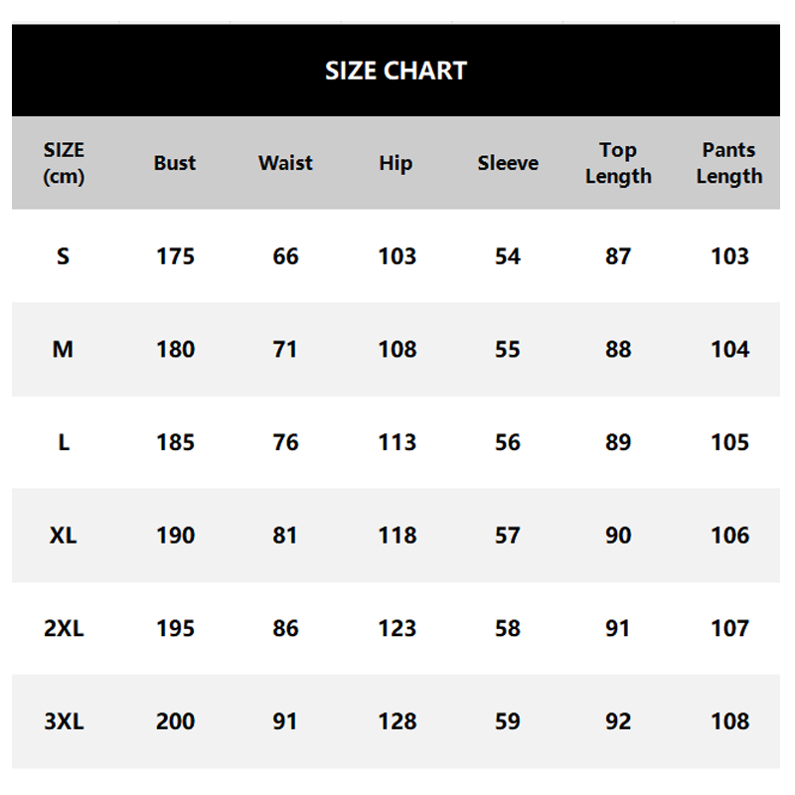
Task: Click top length value 91 for 2XL
Action: point(618,628)
